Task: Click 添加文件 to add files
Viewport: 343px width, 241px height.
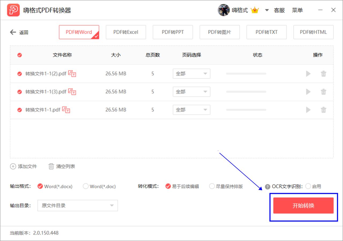Action: pyautogui.click(x=24, y=167)
